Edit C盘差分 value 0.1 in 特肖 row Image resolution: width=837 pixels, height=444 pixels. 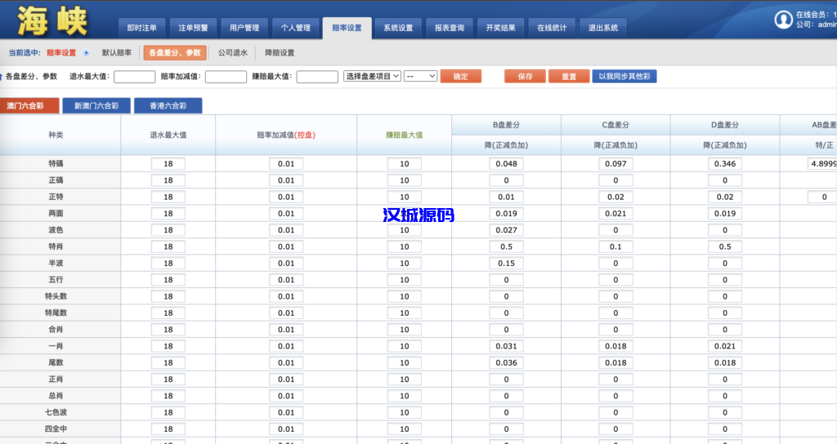[615, 246]
